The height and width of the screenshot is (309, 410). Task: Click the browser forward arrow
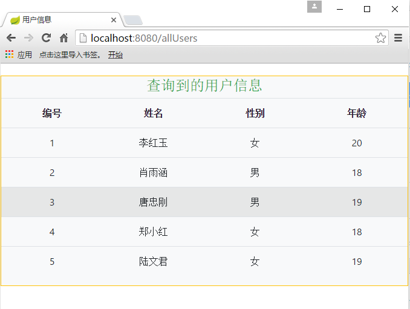pos(28,38)
